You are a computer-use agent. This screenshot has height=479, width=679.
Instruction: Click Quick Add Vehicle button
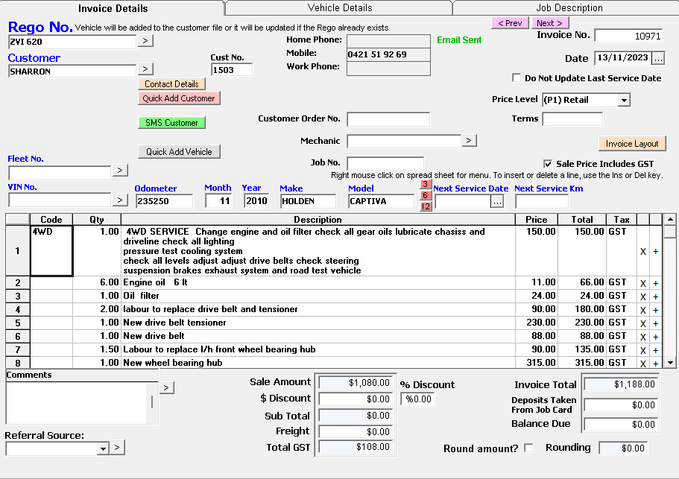pyautogui.click(x=179, y=152)
